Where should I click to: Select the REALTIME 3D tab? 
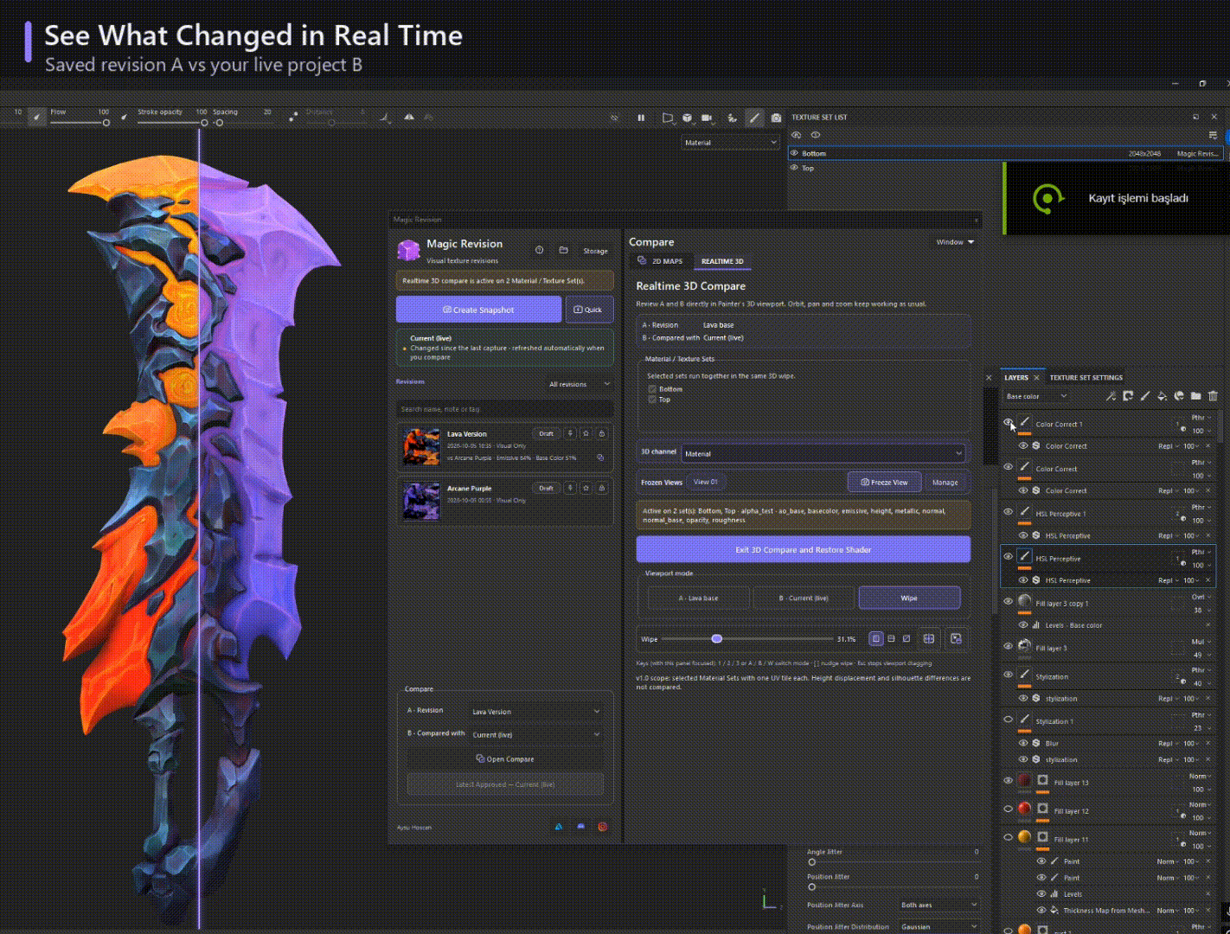[x=722, y=261]
